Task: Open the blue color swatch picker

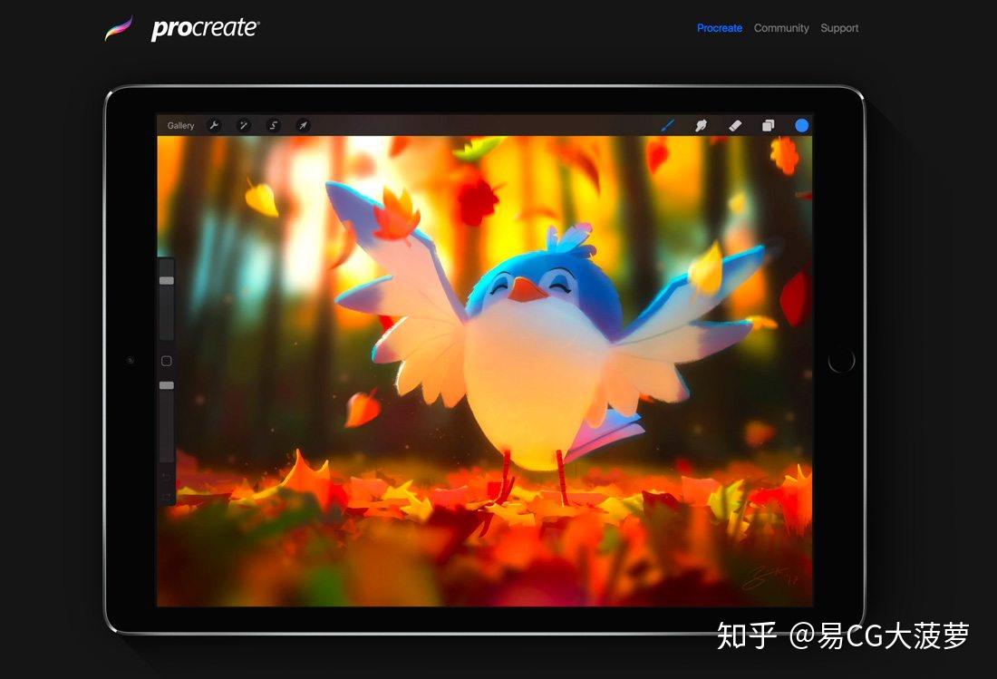Action: [801, 125]
